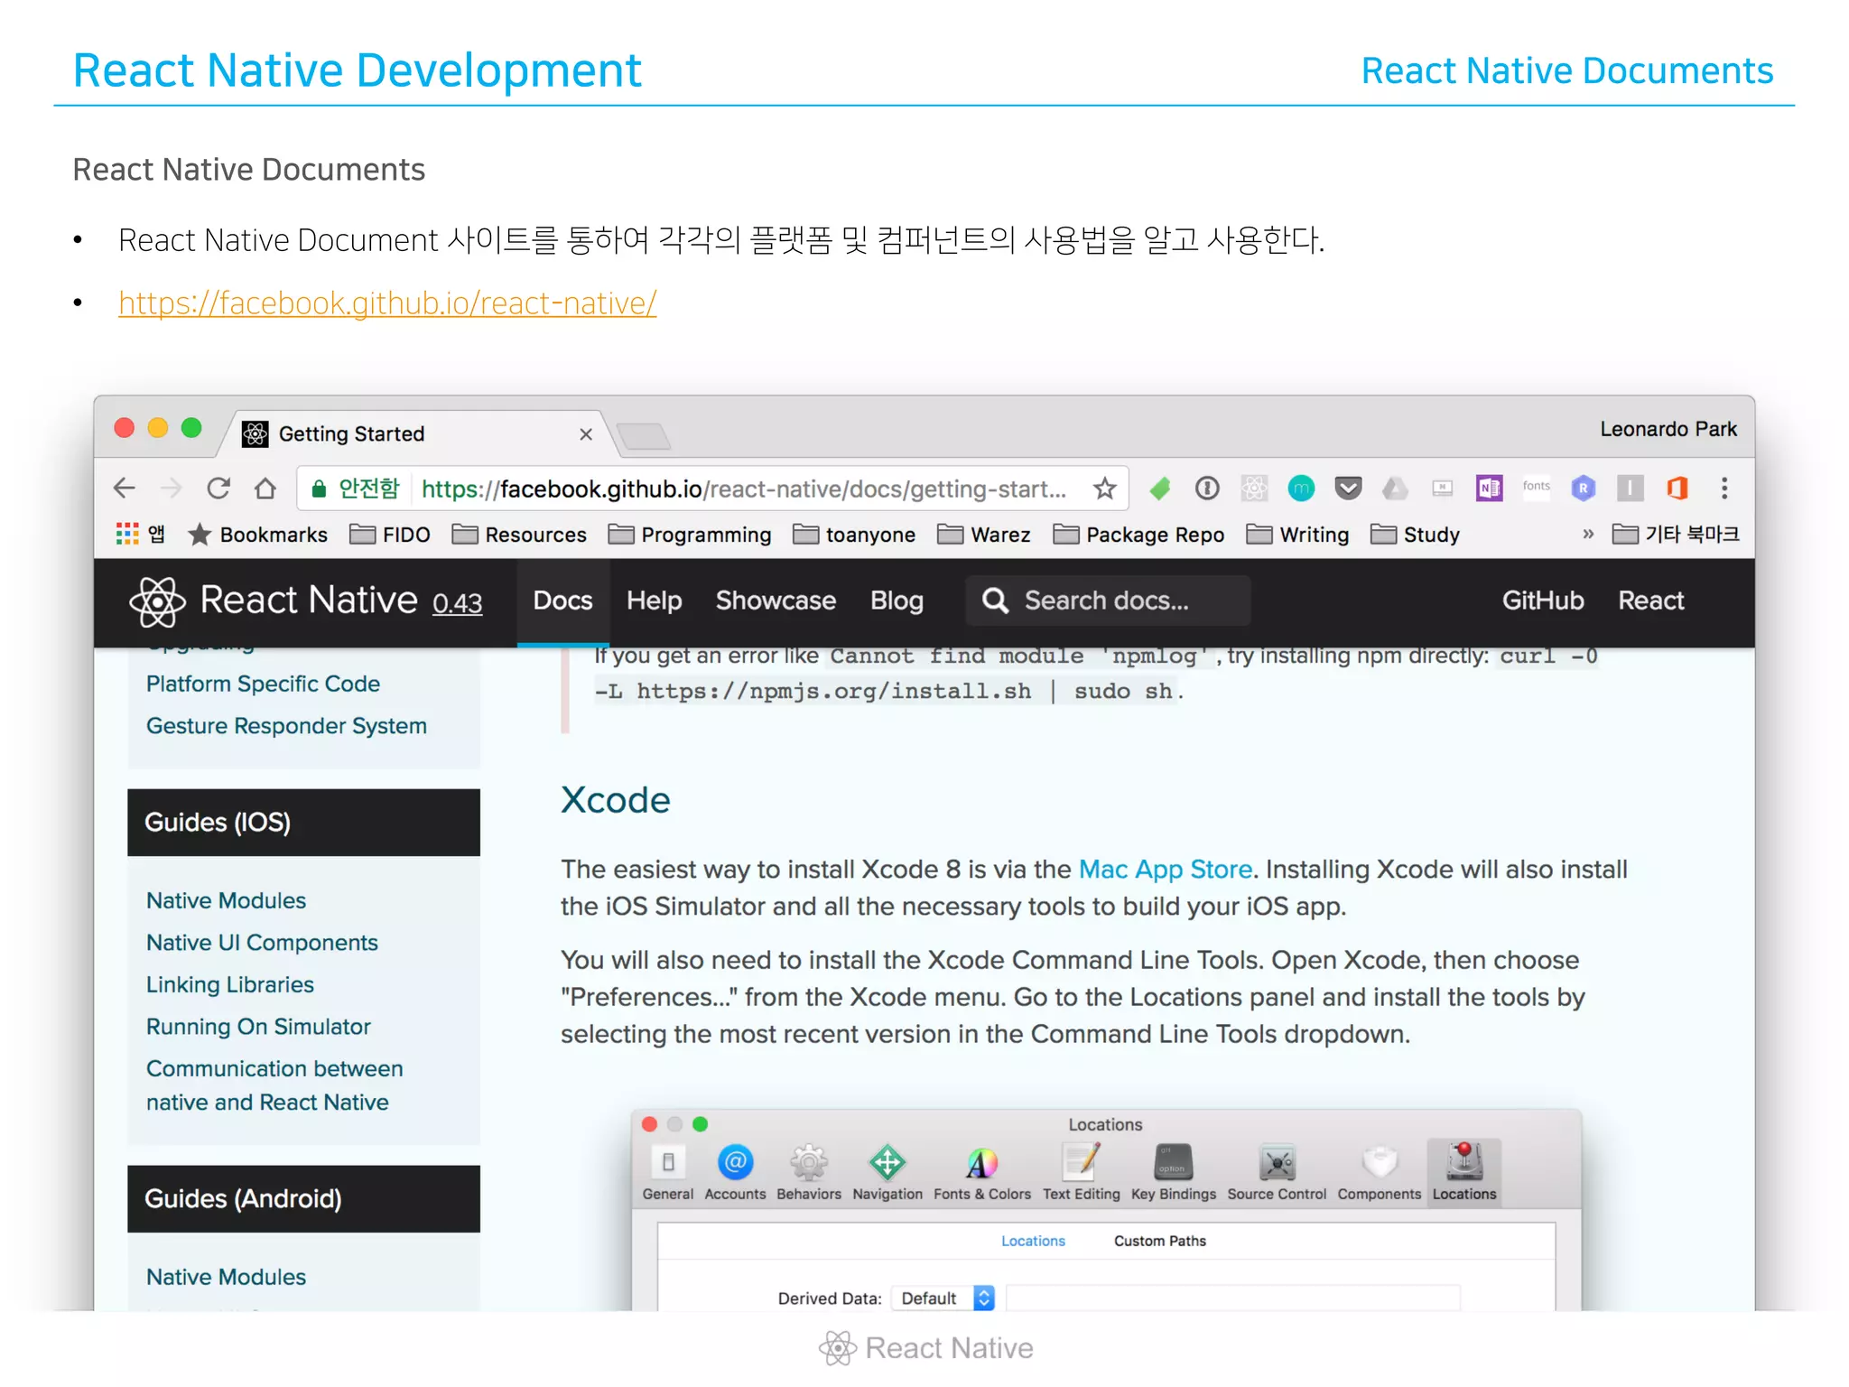Switch to Custom Paths tab in Locations
The height and width of the screenshot is (1387, 1849).
1159,1242
